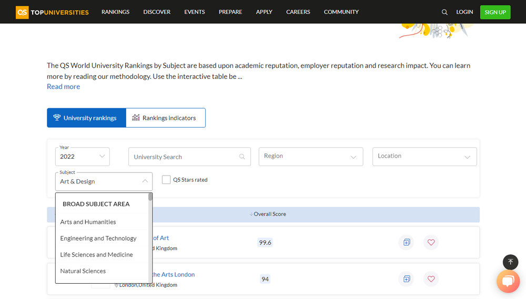Choose Natural Sciences from subject list
The width and height of the screenshot is (526, 299).
(83, 271)
